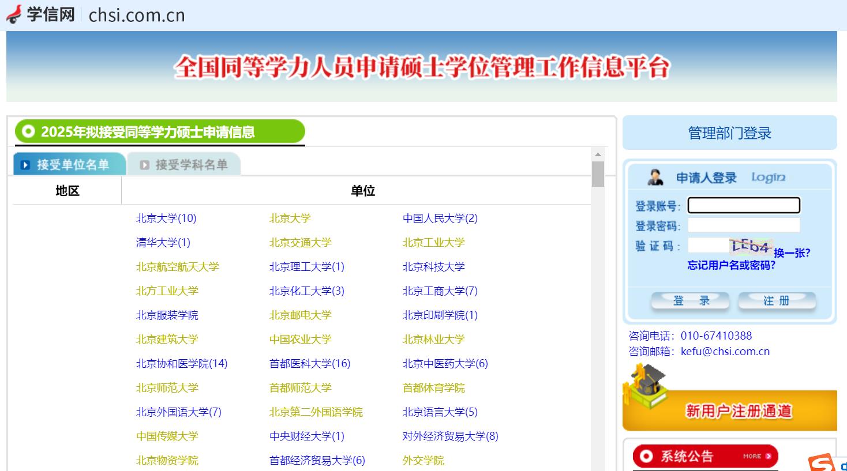Click the 登录 button
The height and width of the screenshot is (471, 847).
(x=690, y=301)
